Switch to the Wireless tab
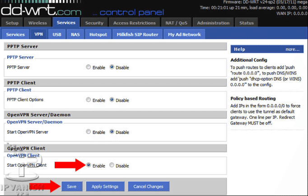The height and width of the screenshot is (196, 308). 37,23
